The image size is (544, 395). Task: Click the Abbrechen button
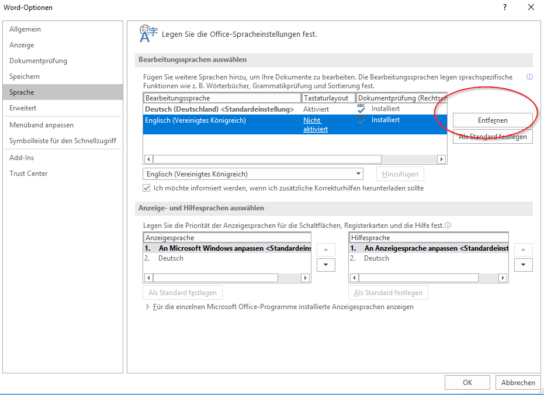[x=518, y=383]
